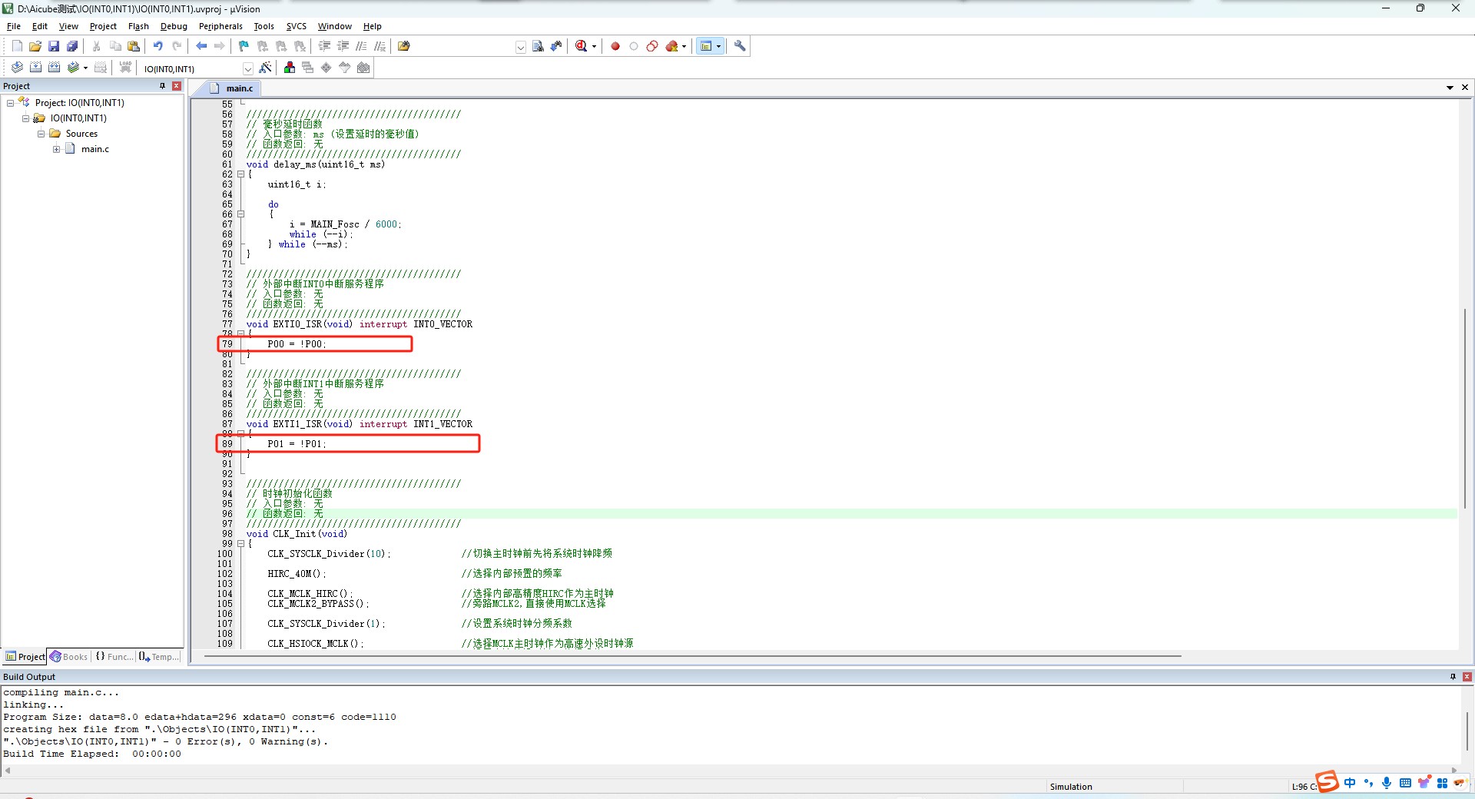Save the current file with disk icon
This screenshot has width=1475, height=799.
point(54,46)
